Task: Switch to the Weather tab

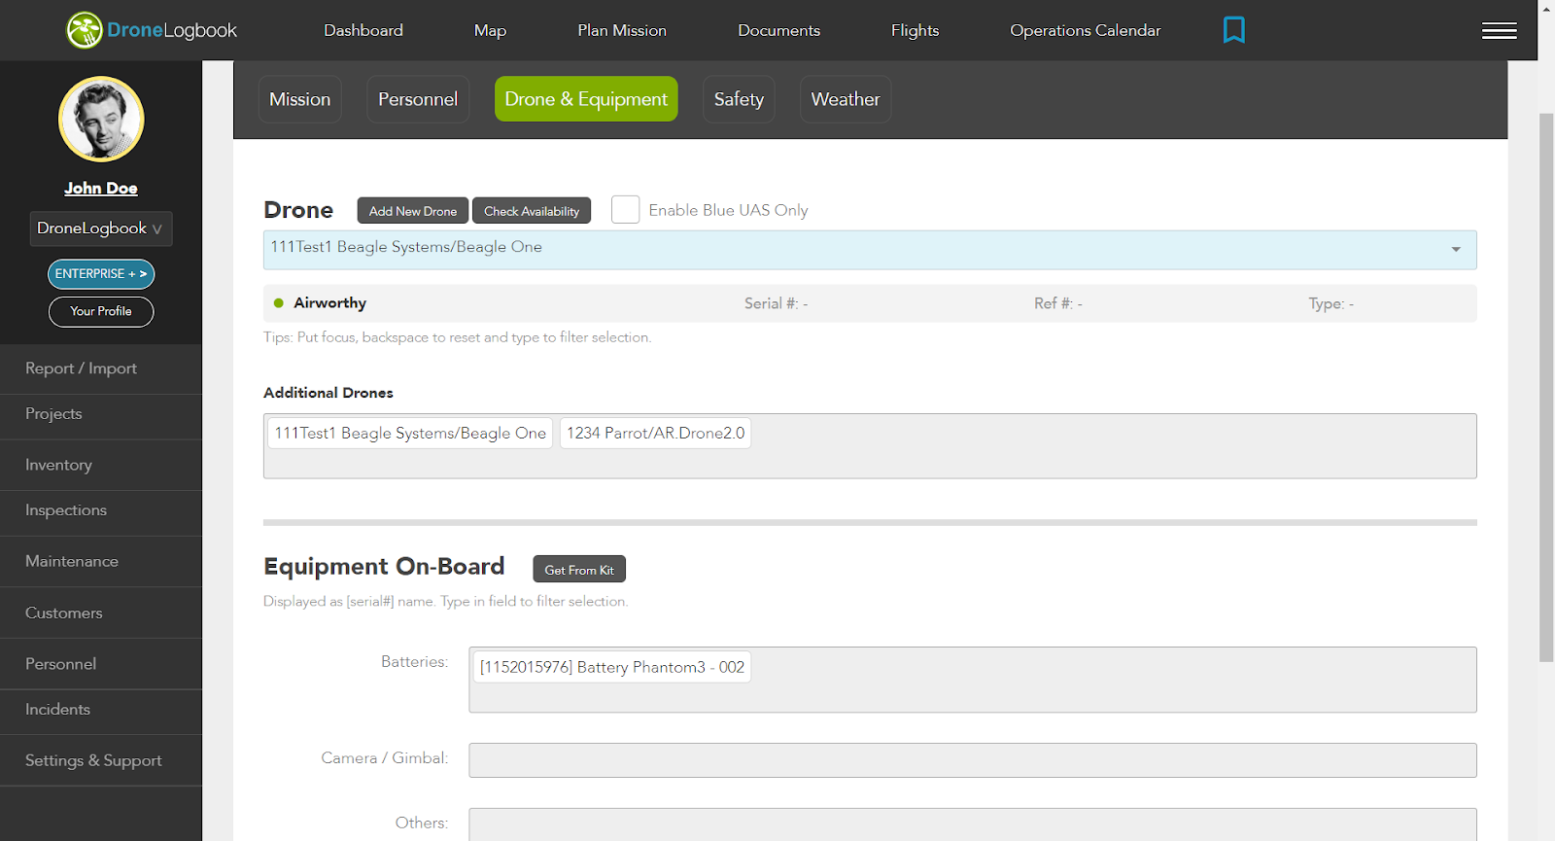Action: pyautogui.click(x=846, y=99)
